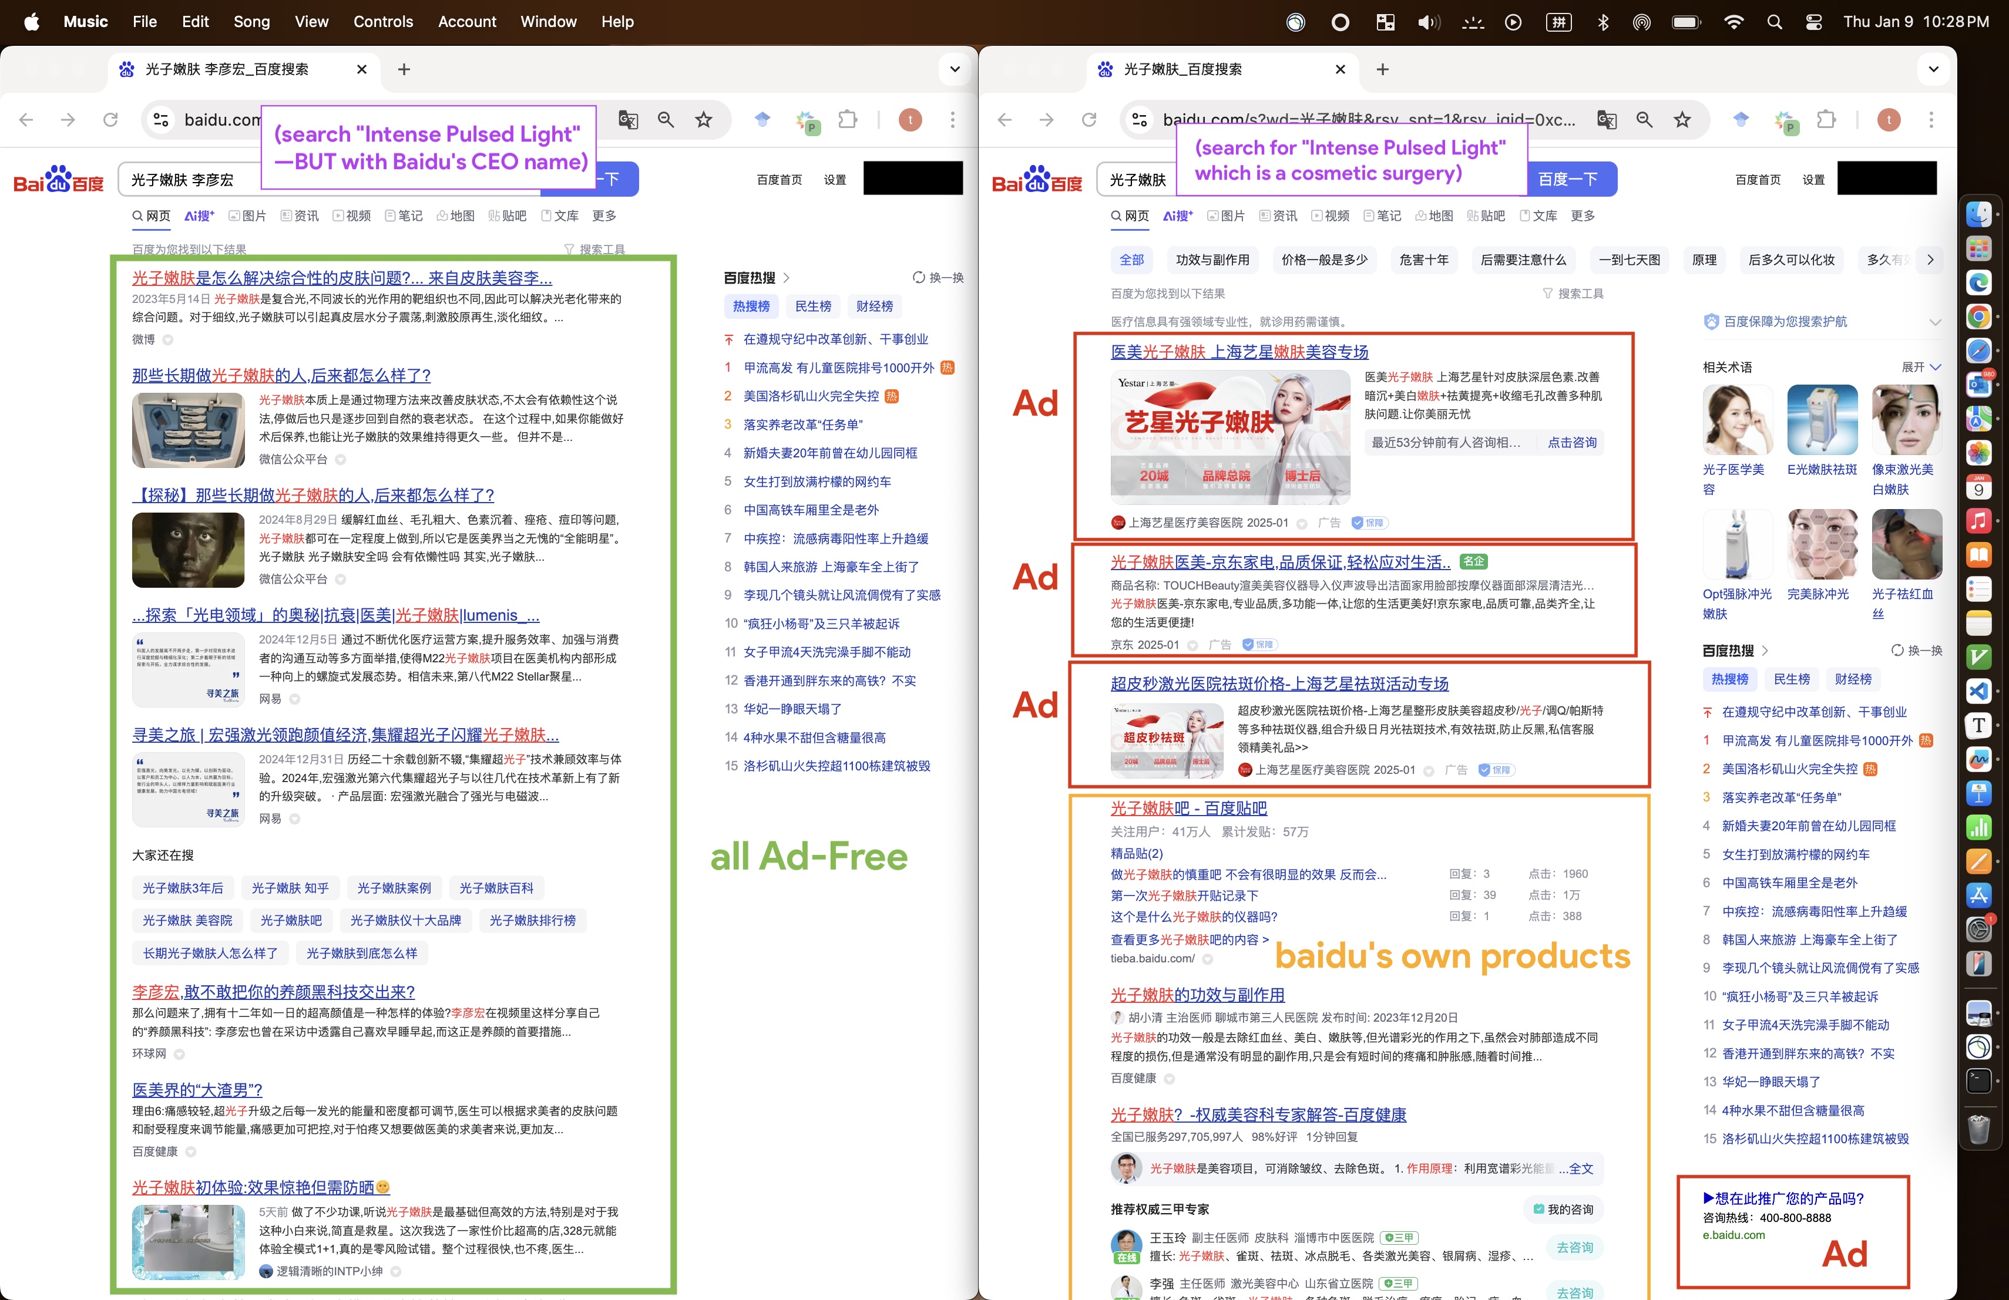
Task: Select the AI搜 feature on Baidu's nav bar
Action: coord(199,216)
